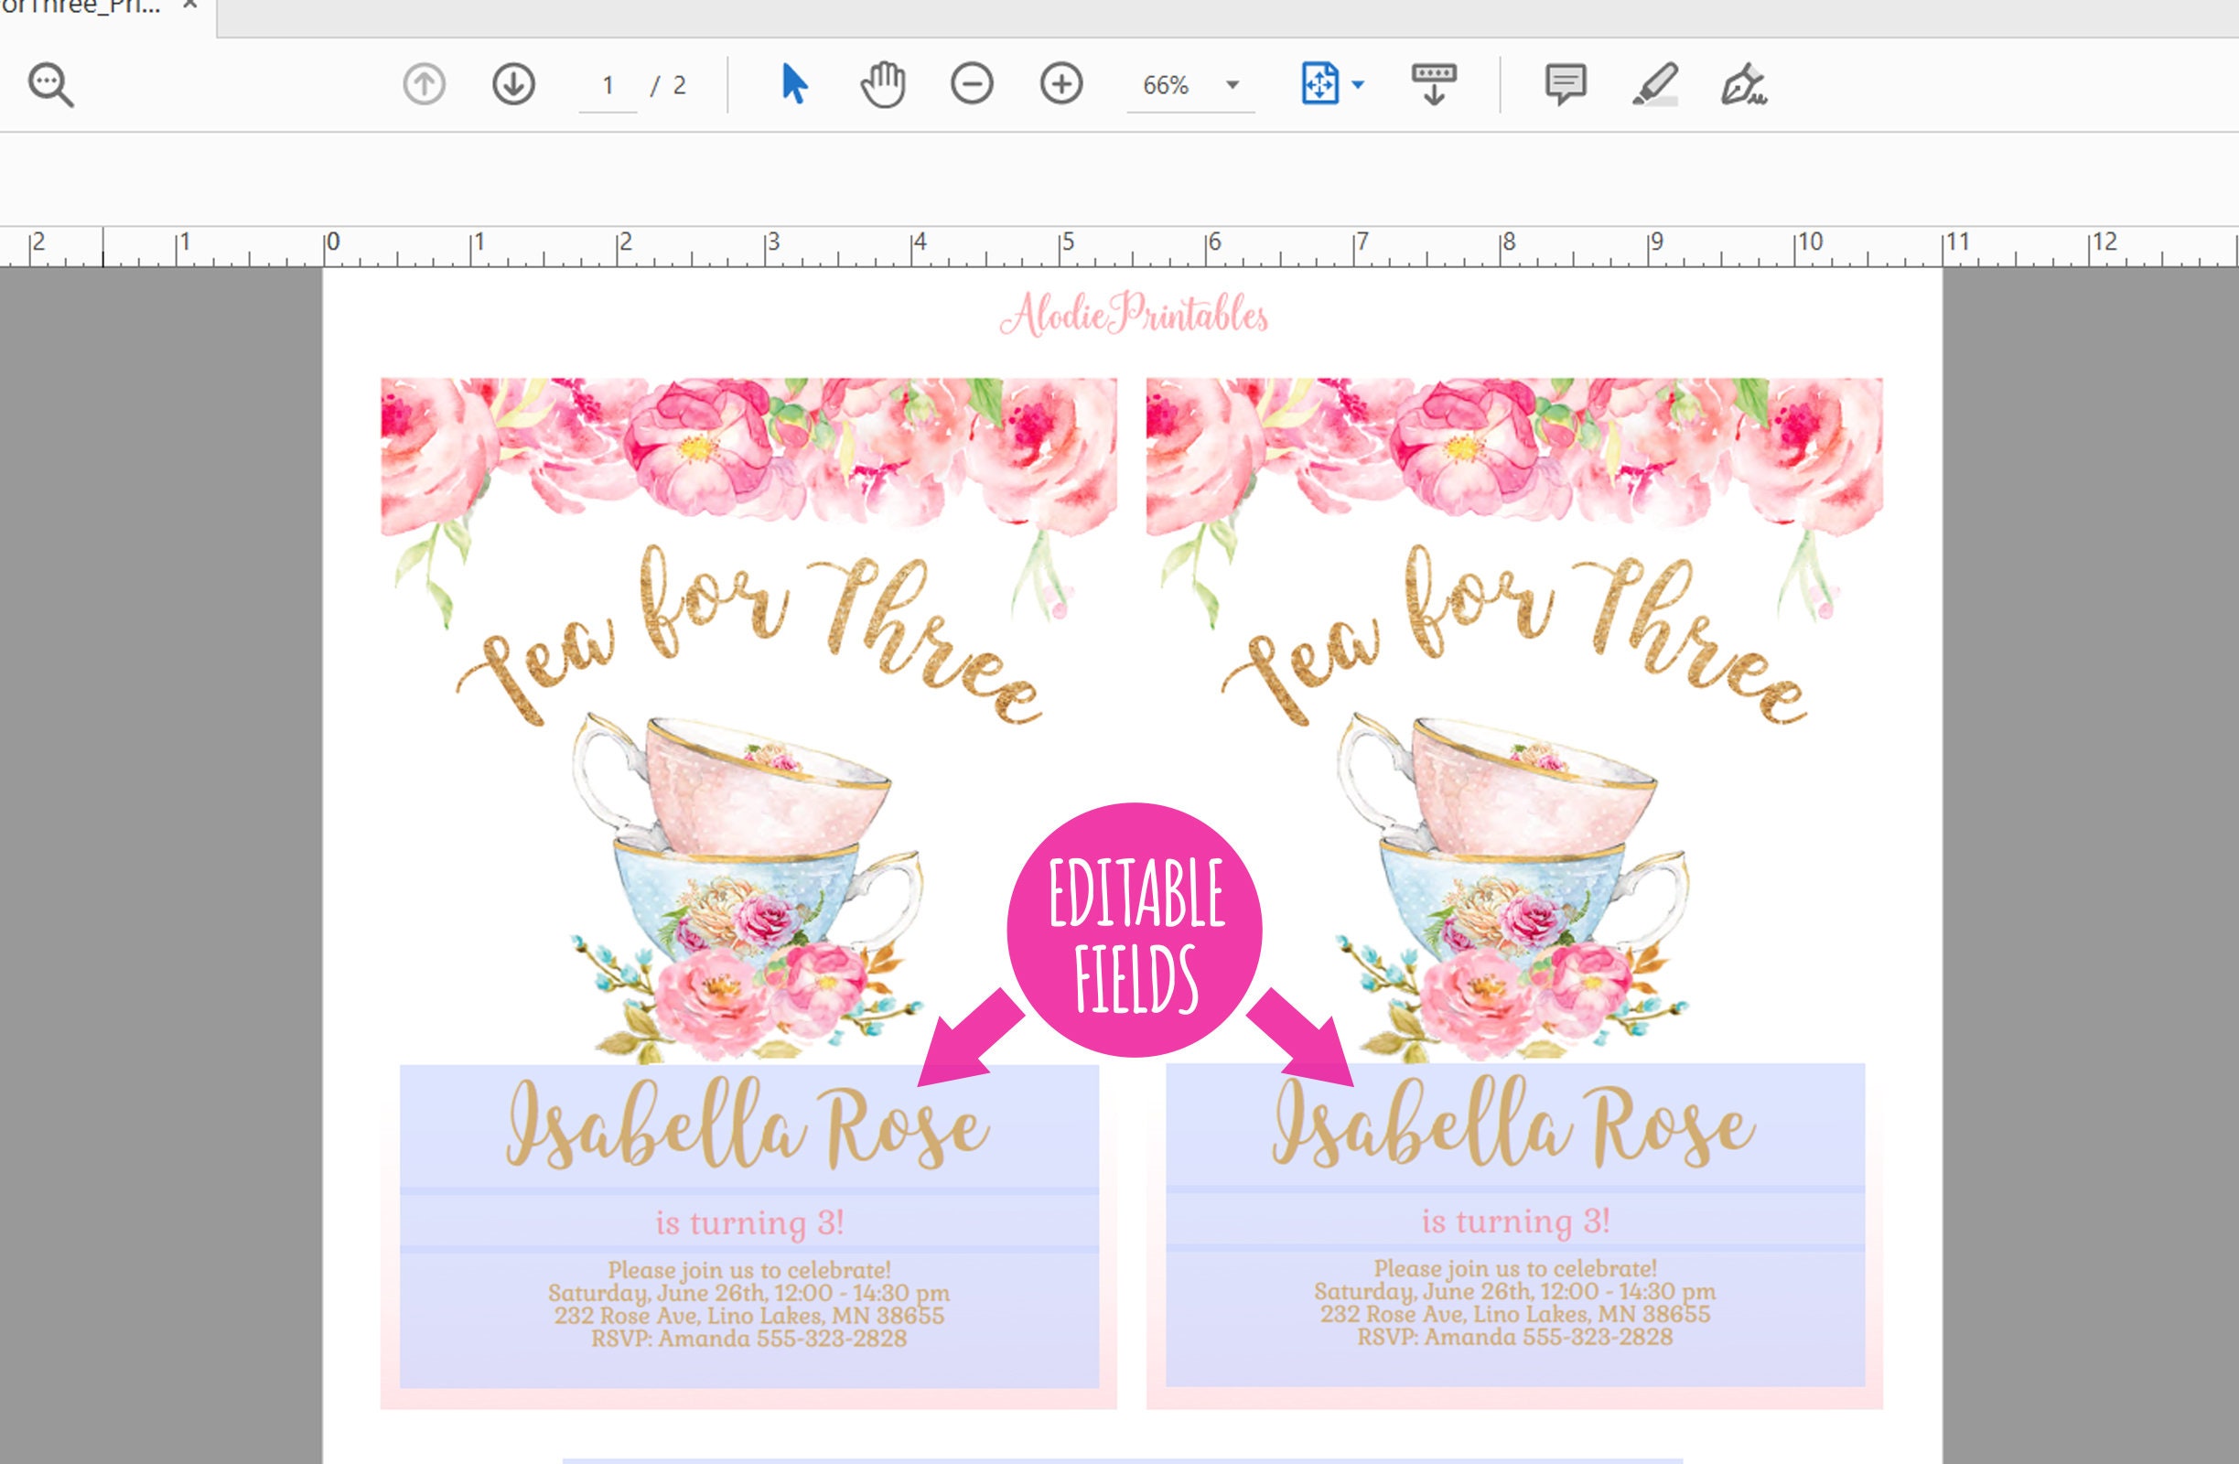Go to the next page with down arrow
The image size is (2239, 1464).
[512, 85]
